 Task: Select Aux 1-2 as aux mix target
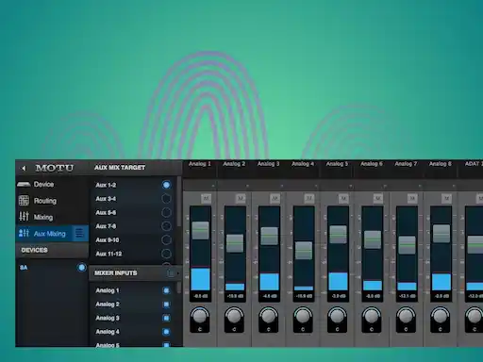pyautogui.click(x=166, y=185)
